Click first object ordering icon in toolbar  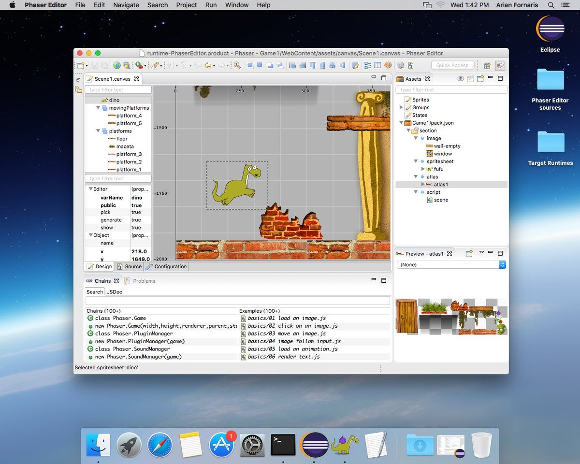[250, 65]
